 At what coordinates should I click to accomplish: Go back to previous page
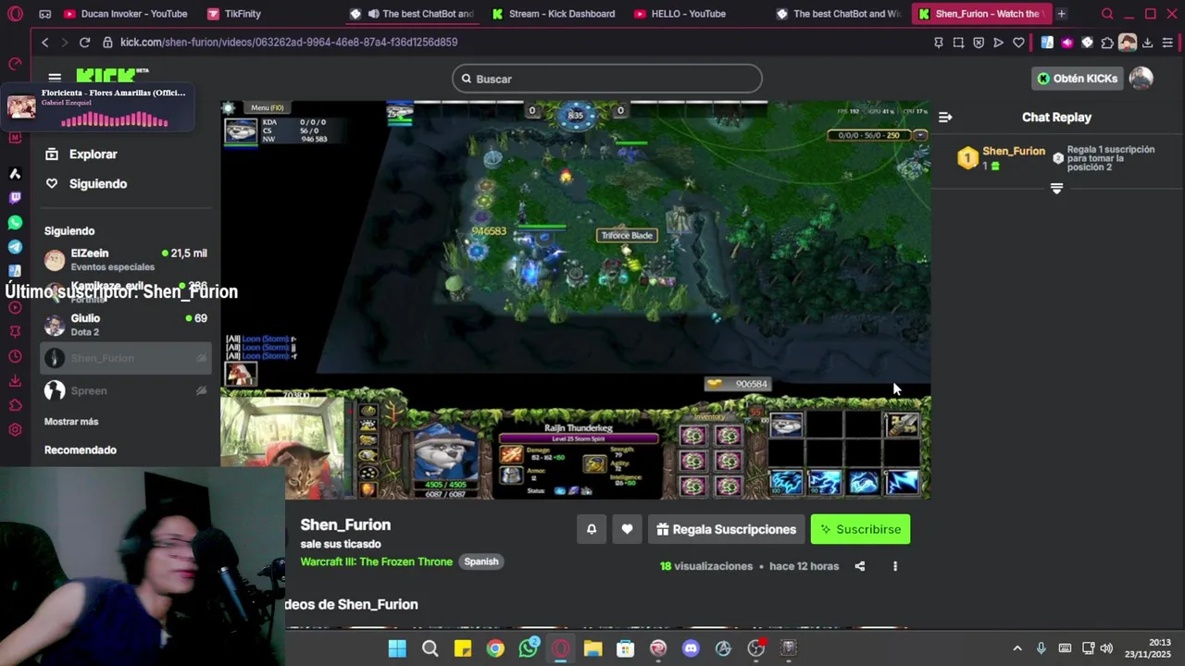(44, 42)
